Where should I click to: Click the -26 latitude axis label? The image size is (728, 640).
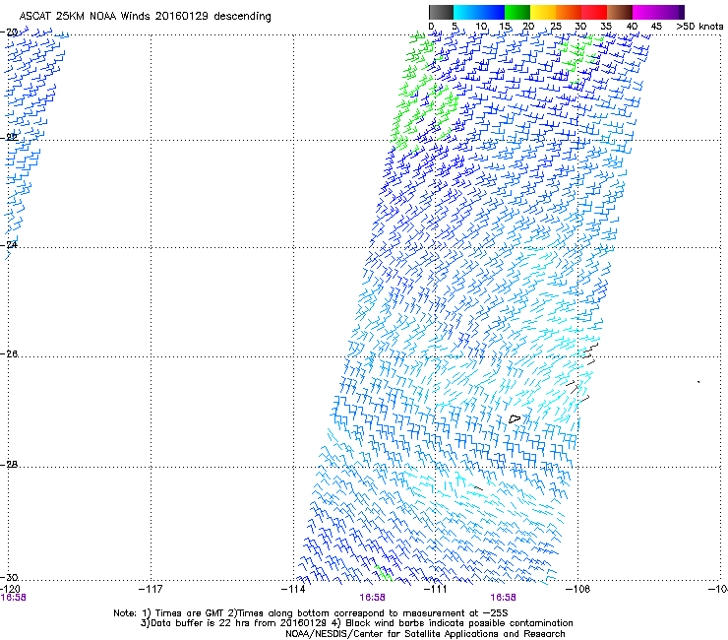[x=9, y=353]
